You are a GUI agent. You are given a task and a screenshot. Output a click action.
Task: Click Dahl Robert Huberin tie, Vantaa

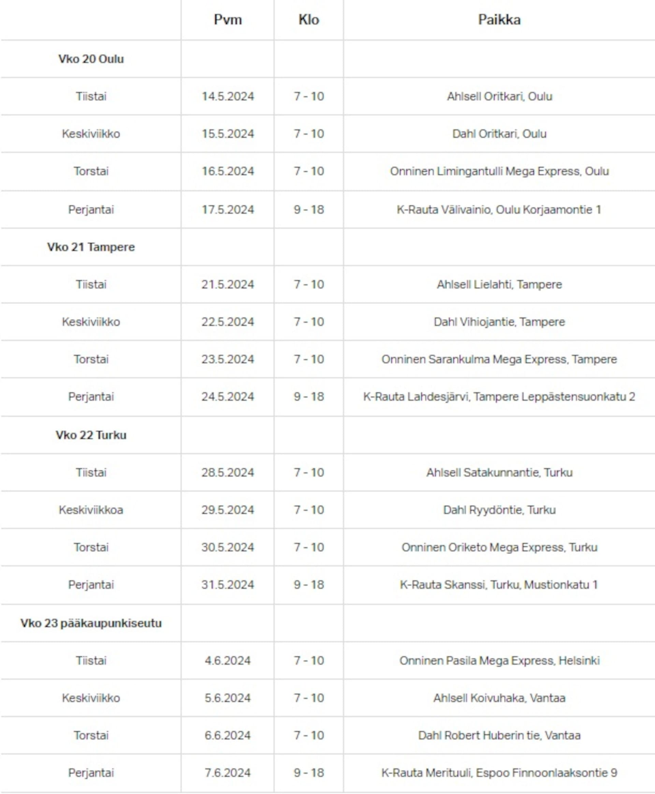coord(499,735)
